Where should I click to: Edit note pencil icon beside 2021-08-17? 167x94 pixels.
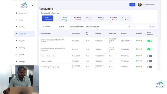(x=130, y=41)
